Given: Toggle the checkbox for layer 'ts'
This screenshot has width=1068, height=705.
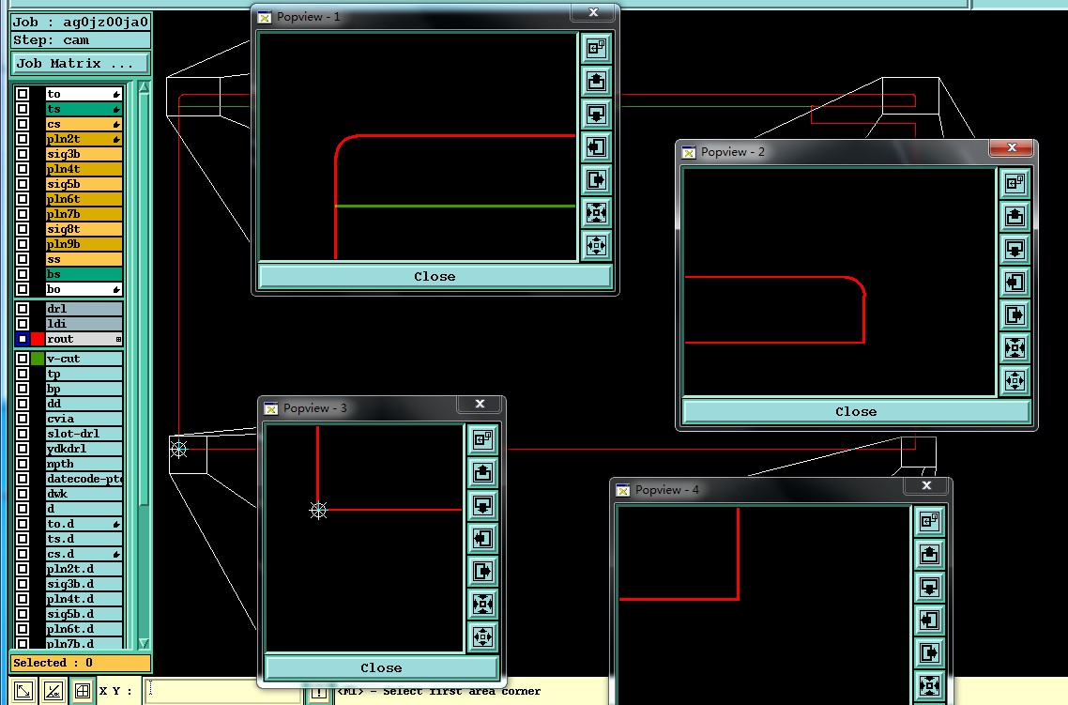Looking at the screenshot, I should click(x=23, y=109).
